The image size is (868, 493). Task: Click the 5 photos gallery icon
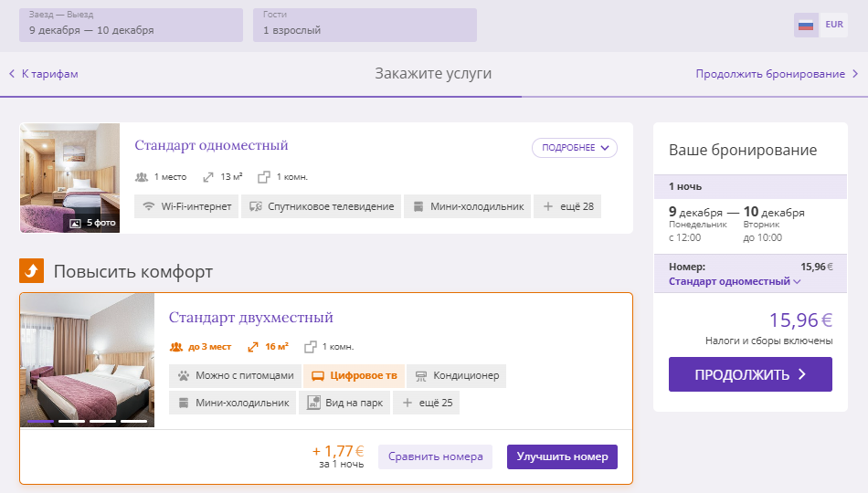(75, 223)
